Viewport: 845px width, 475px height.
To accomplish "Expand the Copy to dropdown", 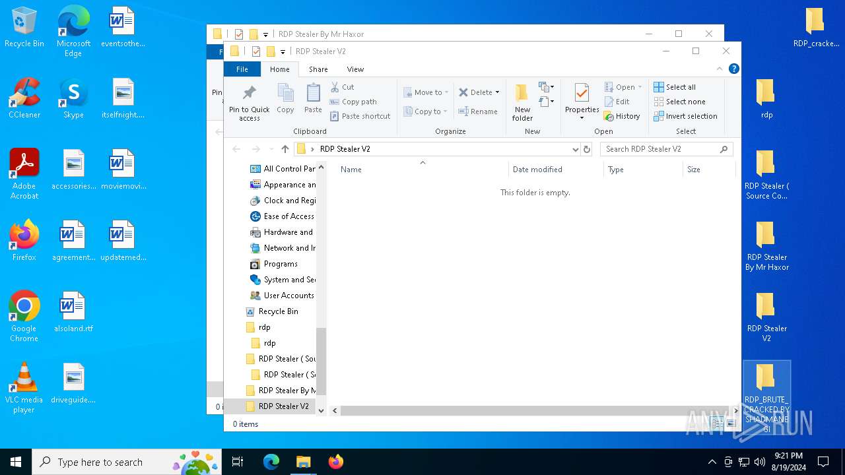I will point(445,111).
